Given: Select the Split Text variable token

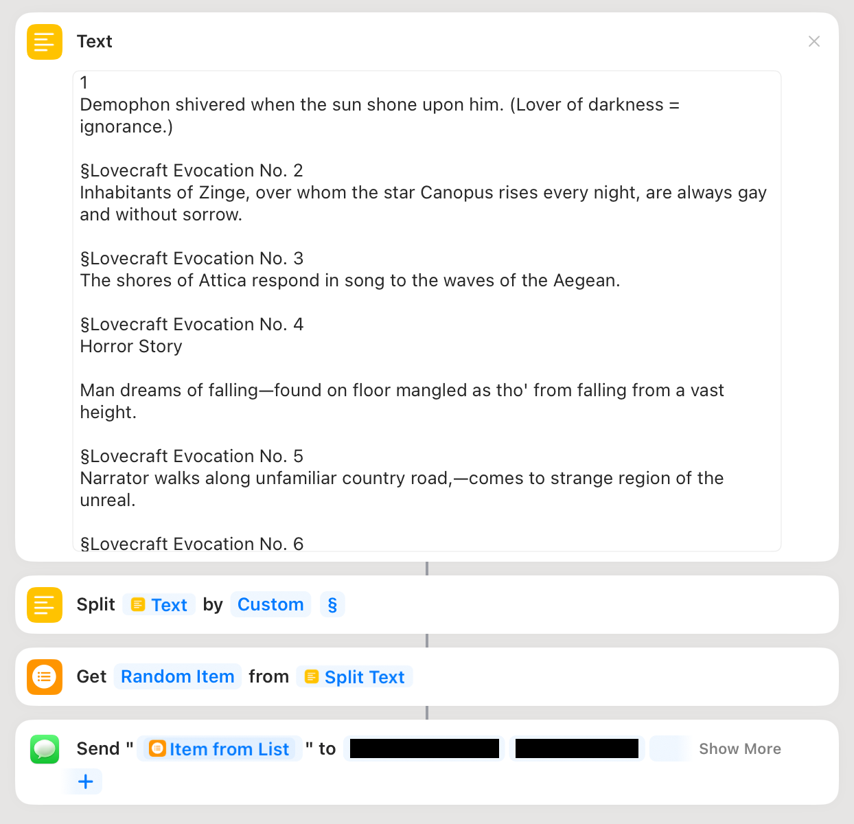Looking at the screenshot, I should click(x=354, y=677).
